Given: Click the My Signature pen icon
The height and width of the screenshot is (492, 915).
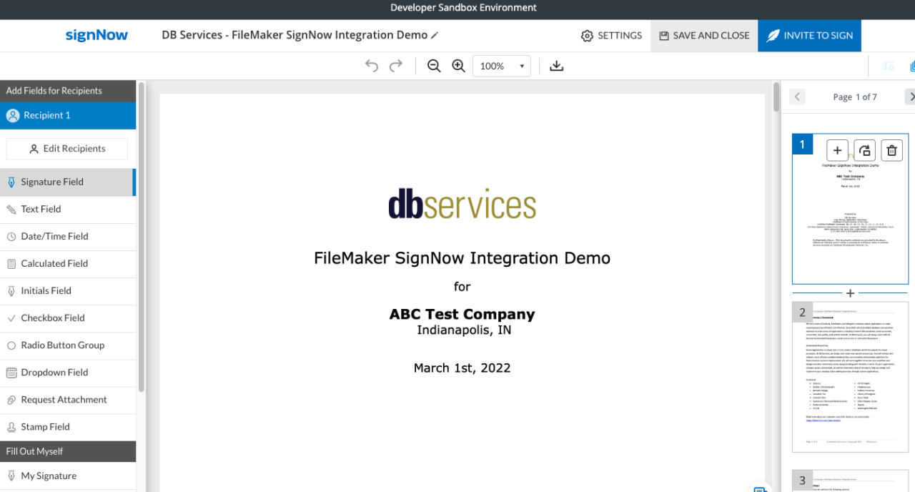Looking at the screenshot, I should (x=11, y=476).
